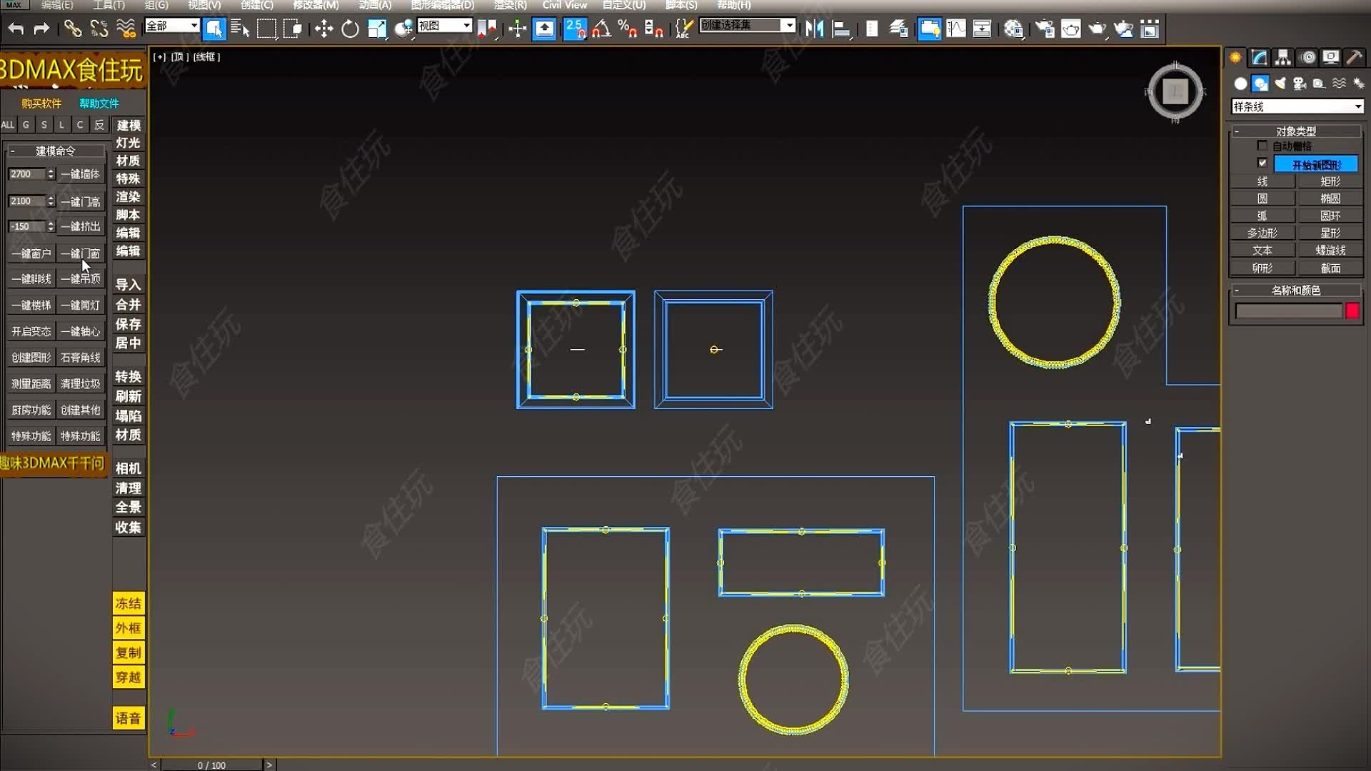
Task: Activate the Select and Rotate tool
Action: (x=349, y=29)
